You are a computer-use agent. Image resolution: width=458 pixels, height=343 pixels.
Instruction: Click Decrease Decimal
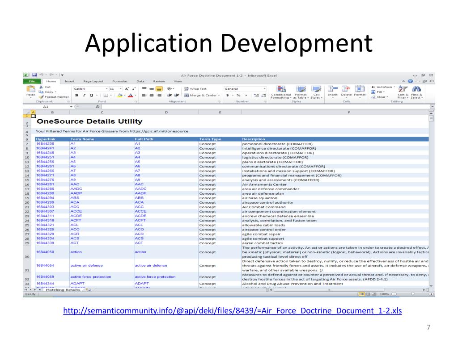(x=263, y=96)
